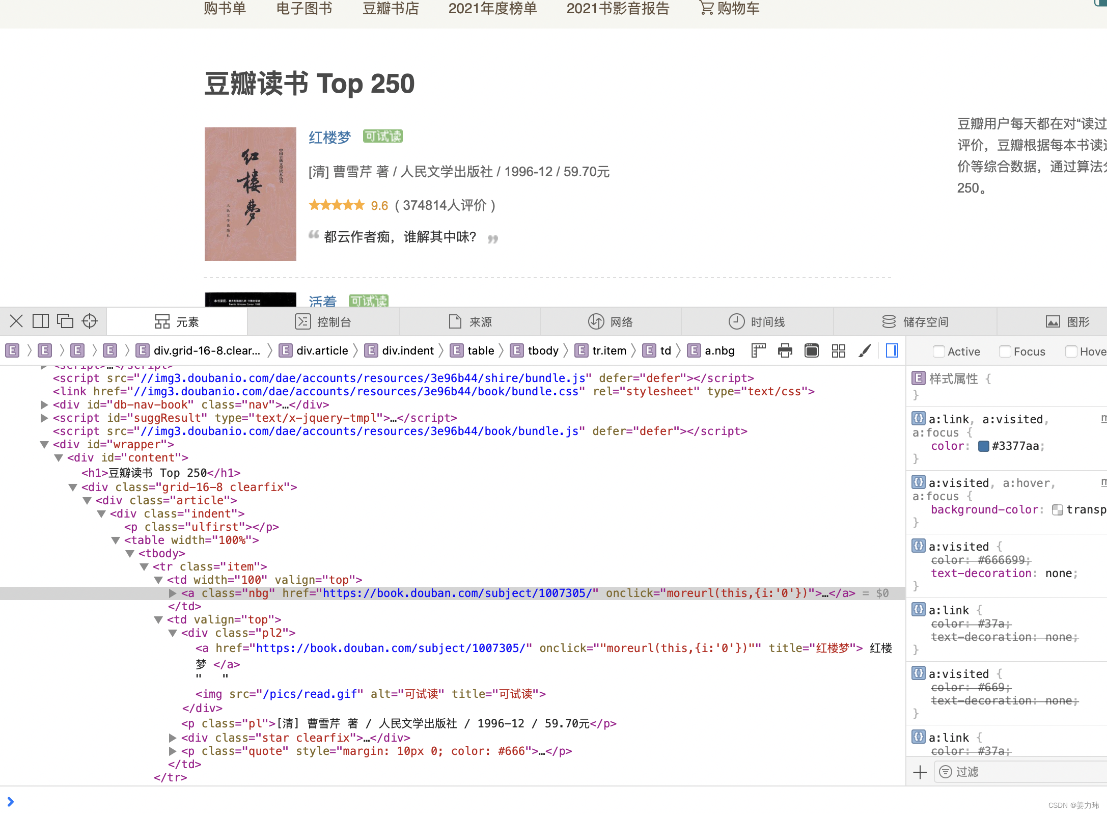Click the appearance override screen icon
The width and height of the screenshot is (1107, 814).
pos(812,350)
